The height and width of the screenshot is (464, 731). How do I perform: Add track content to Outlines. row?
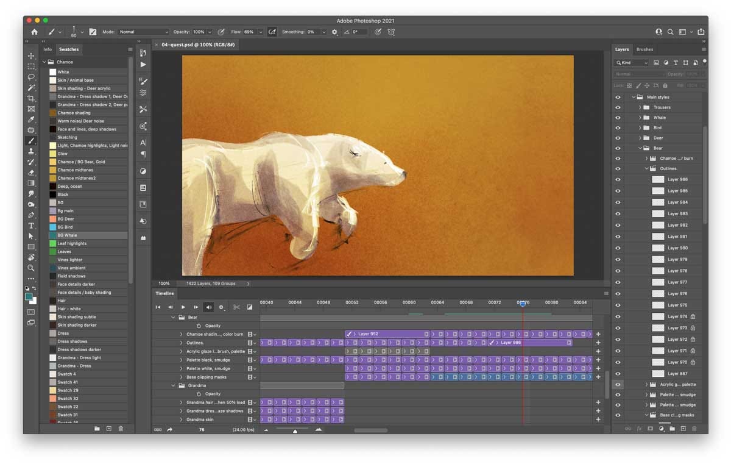pos(598,343)
